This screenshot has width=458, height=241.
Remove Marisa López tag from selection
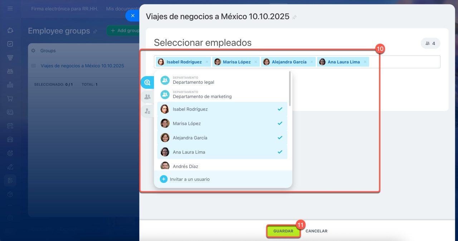tap(255, 62)
